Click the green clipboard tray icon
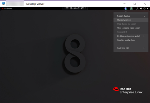150x103 pixels. (x=131, y=9)
